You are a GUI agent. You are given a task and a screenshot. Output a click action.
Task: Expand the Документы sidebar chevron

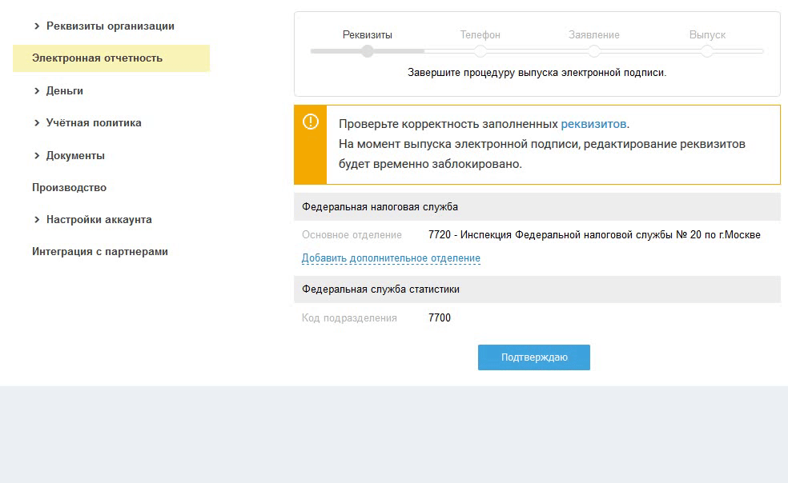(37, 156)
